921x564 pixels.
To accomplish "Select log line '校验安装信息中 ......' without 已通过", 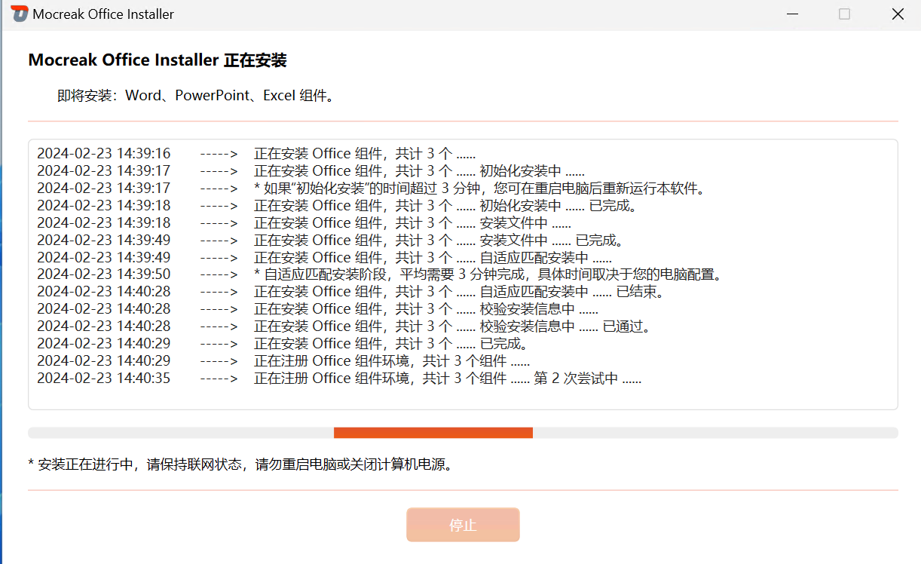I will click(x=317, y=310).
